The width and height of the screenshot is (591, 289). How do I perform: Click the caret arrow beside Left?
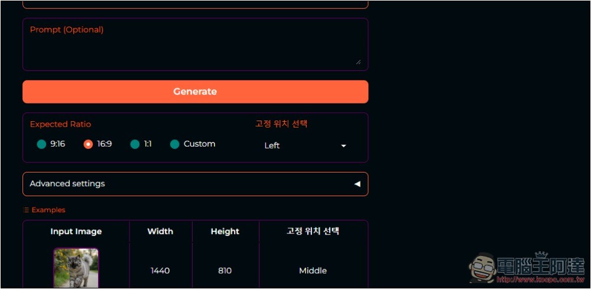(x=343, y=146)
